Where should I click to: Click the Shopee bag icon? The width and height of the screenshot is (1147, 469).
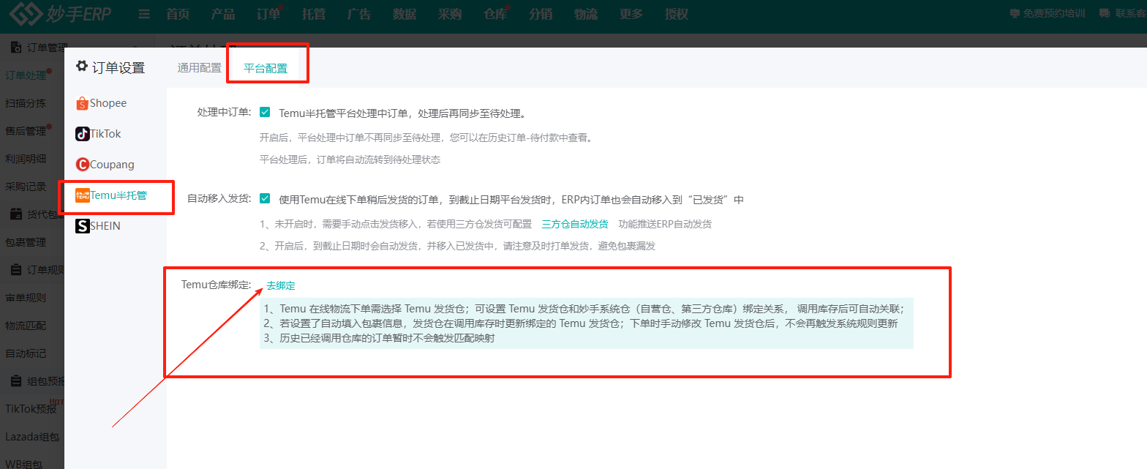click(x=82, y=104)
